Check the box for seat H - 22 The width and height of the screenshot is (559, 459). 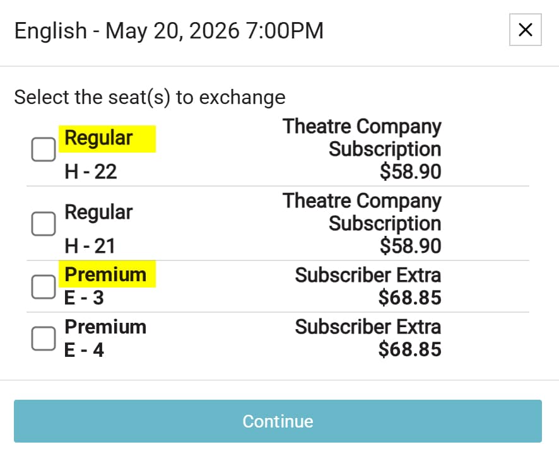coord(44,150)
